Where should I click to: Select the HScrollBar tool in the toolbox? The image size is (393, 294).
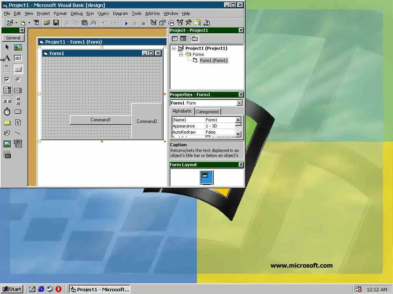coord(7,101)
